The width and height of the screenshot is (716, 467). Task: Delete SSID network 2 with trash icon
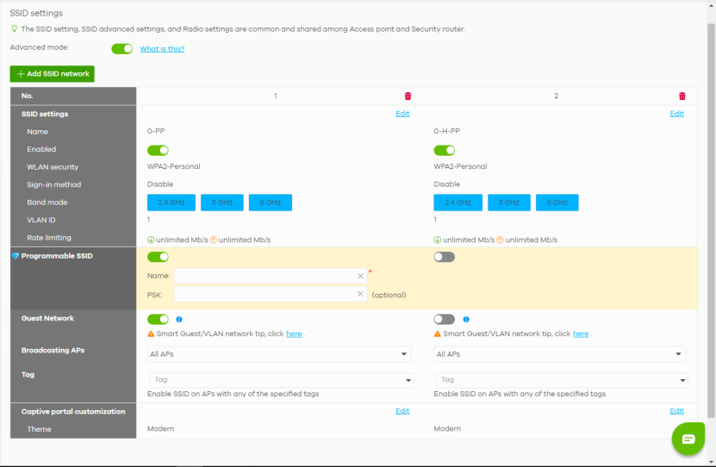pyautogui.click(x=682, y=96)
